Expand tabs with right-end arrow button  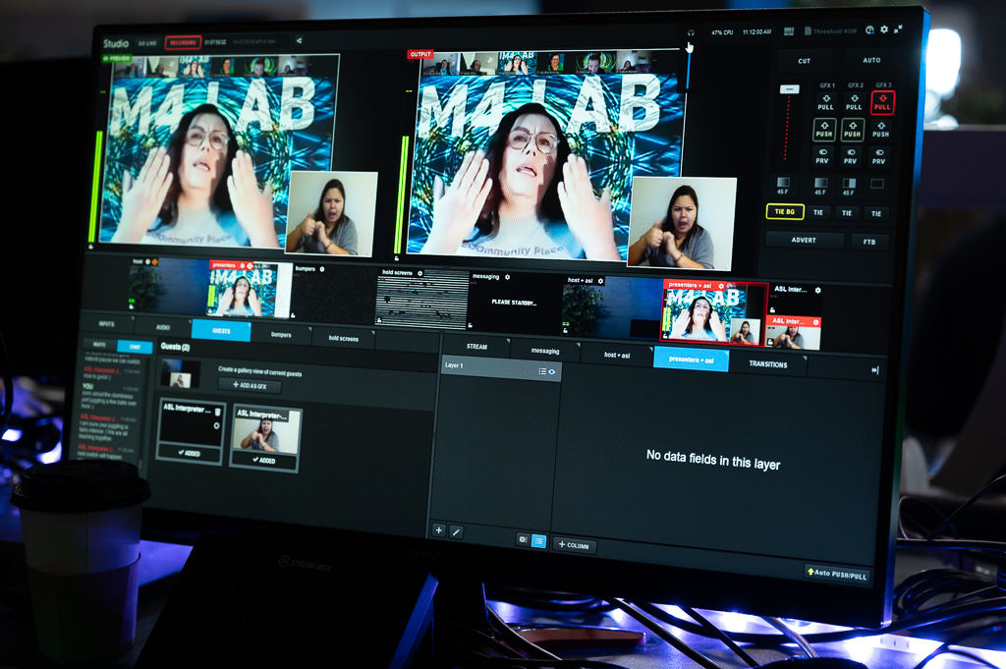874,370
